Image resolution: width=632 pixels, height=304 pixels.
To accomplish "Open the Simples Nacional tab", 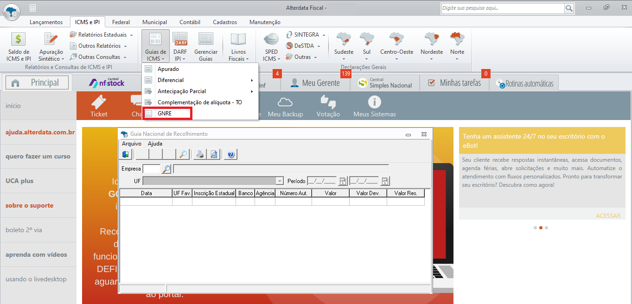I will pos(384,83).
